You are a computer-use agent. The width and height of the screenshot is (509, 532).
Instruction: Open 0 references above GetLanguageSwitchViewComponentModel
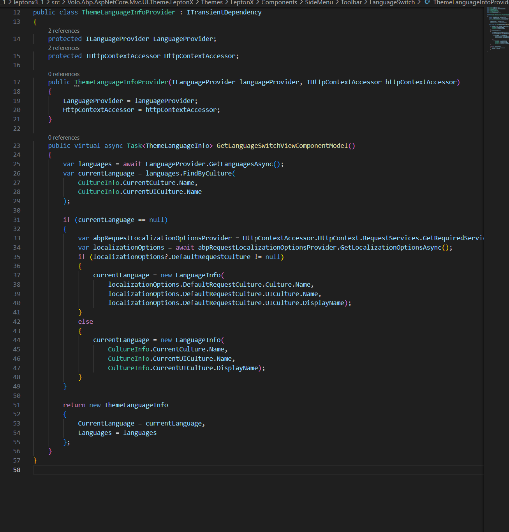tap(64, 138)
